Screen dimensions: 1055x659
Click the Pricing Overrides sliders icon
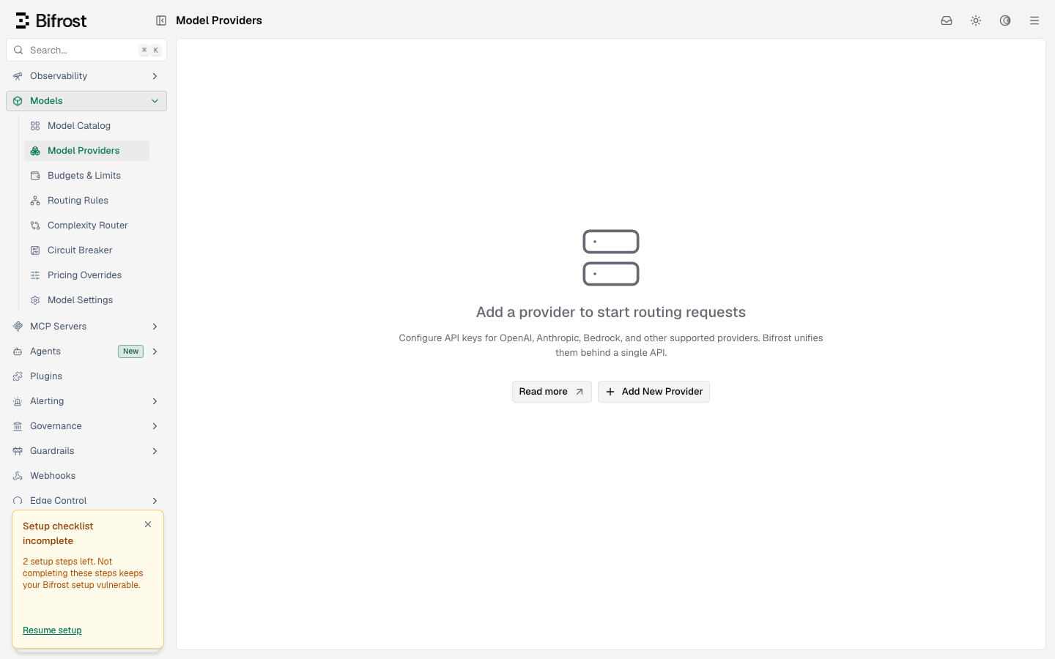(x=35, y=275)
